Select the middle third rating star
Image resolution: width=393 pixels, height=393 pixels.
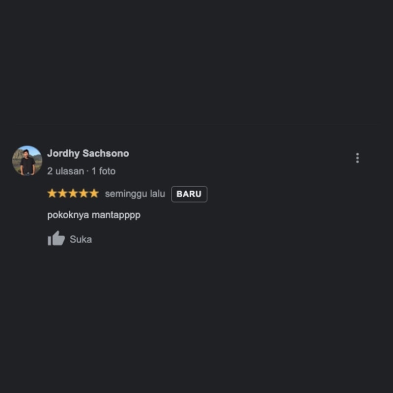(73, 194)
